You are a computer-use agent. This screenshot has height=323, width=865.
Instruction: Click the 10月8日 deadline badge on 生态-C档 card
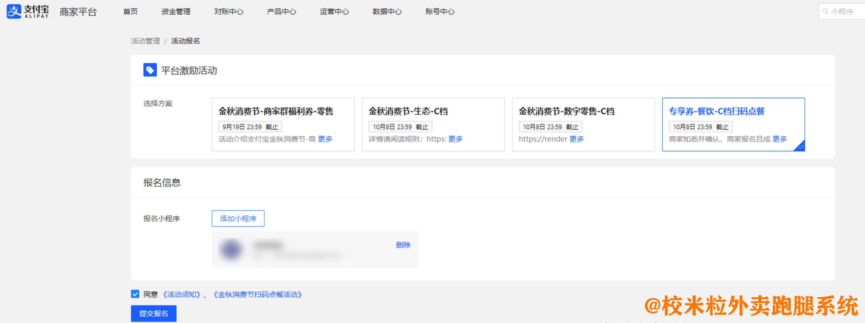pyautogui.click(x=400, y=127)
